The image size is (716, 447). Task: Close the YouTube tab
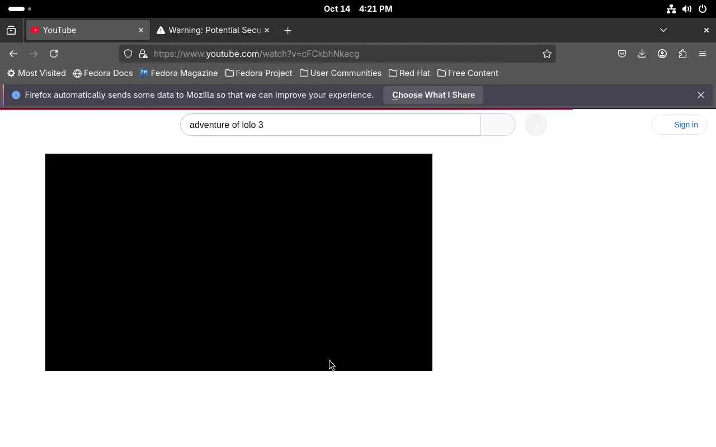click(141, 30)
